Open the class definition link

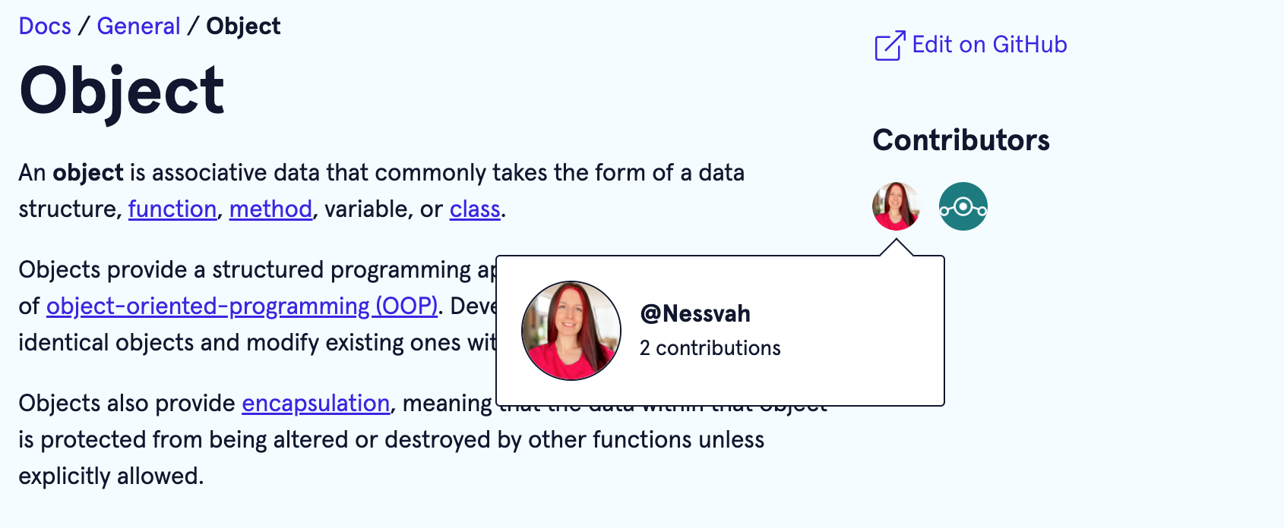click(475, 209)
